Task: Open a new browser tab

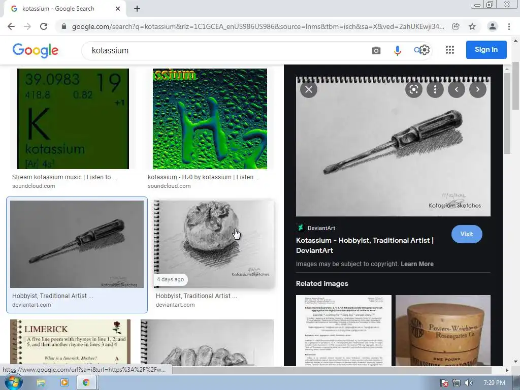Action: coord(137,9)
